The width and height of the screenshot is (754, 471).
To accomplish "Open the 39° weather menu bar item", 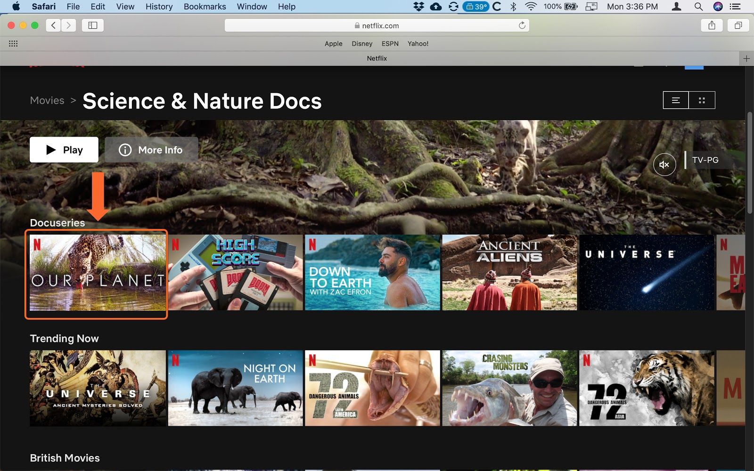I will 476,6.
